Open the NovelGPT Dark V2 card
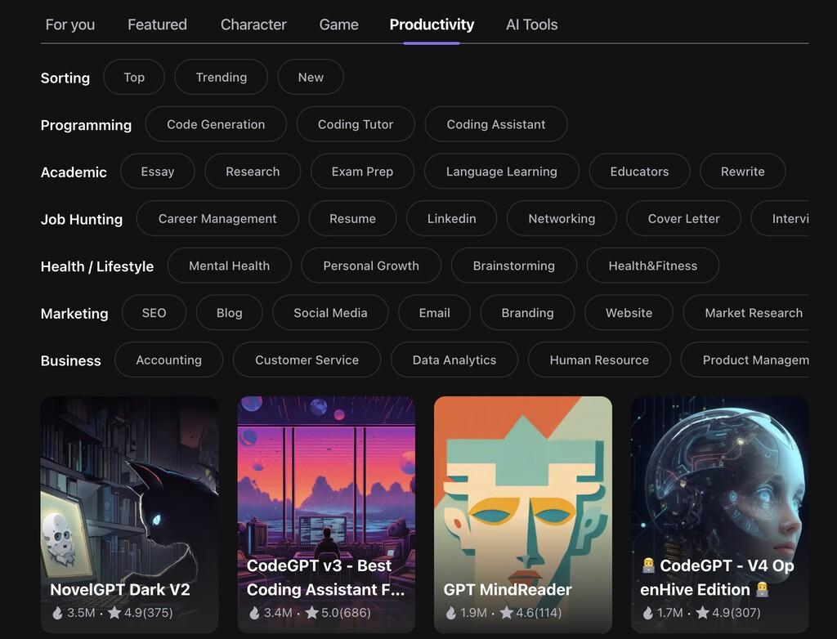Viewport: 837px width, 639px height. (x=130, y=515)
